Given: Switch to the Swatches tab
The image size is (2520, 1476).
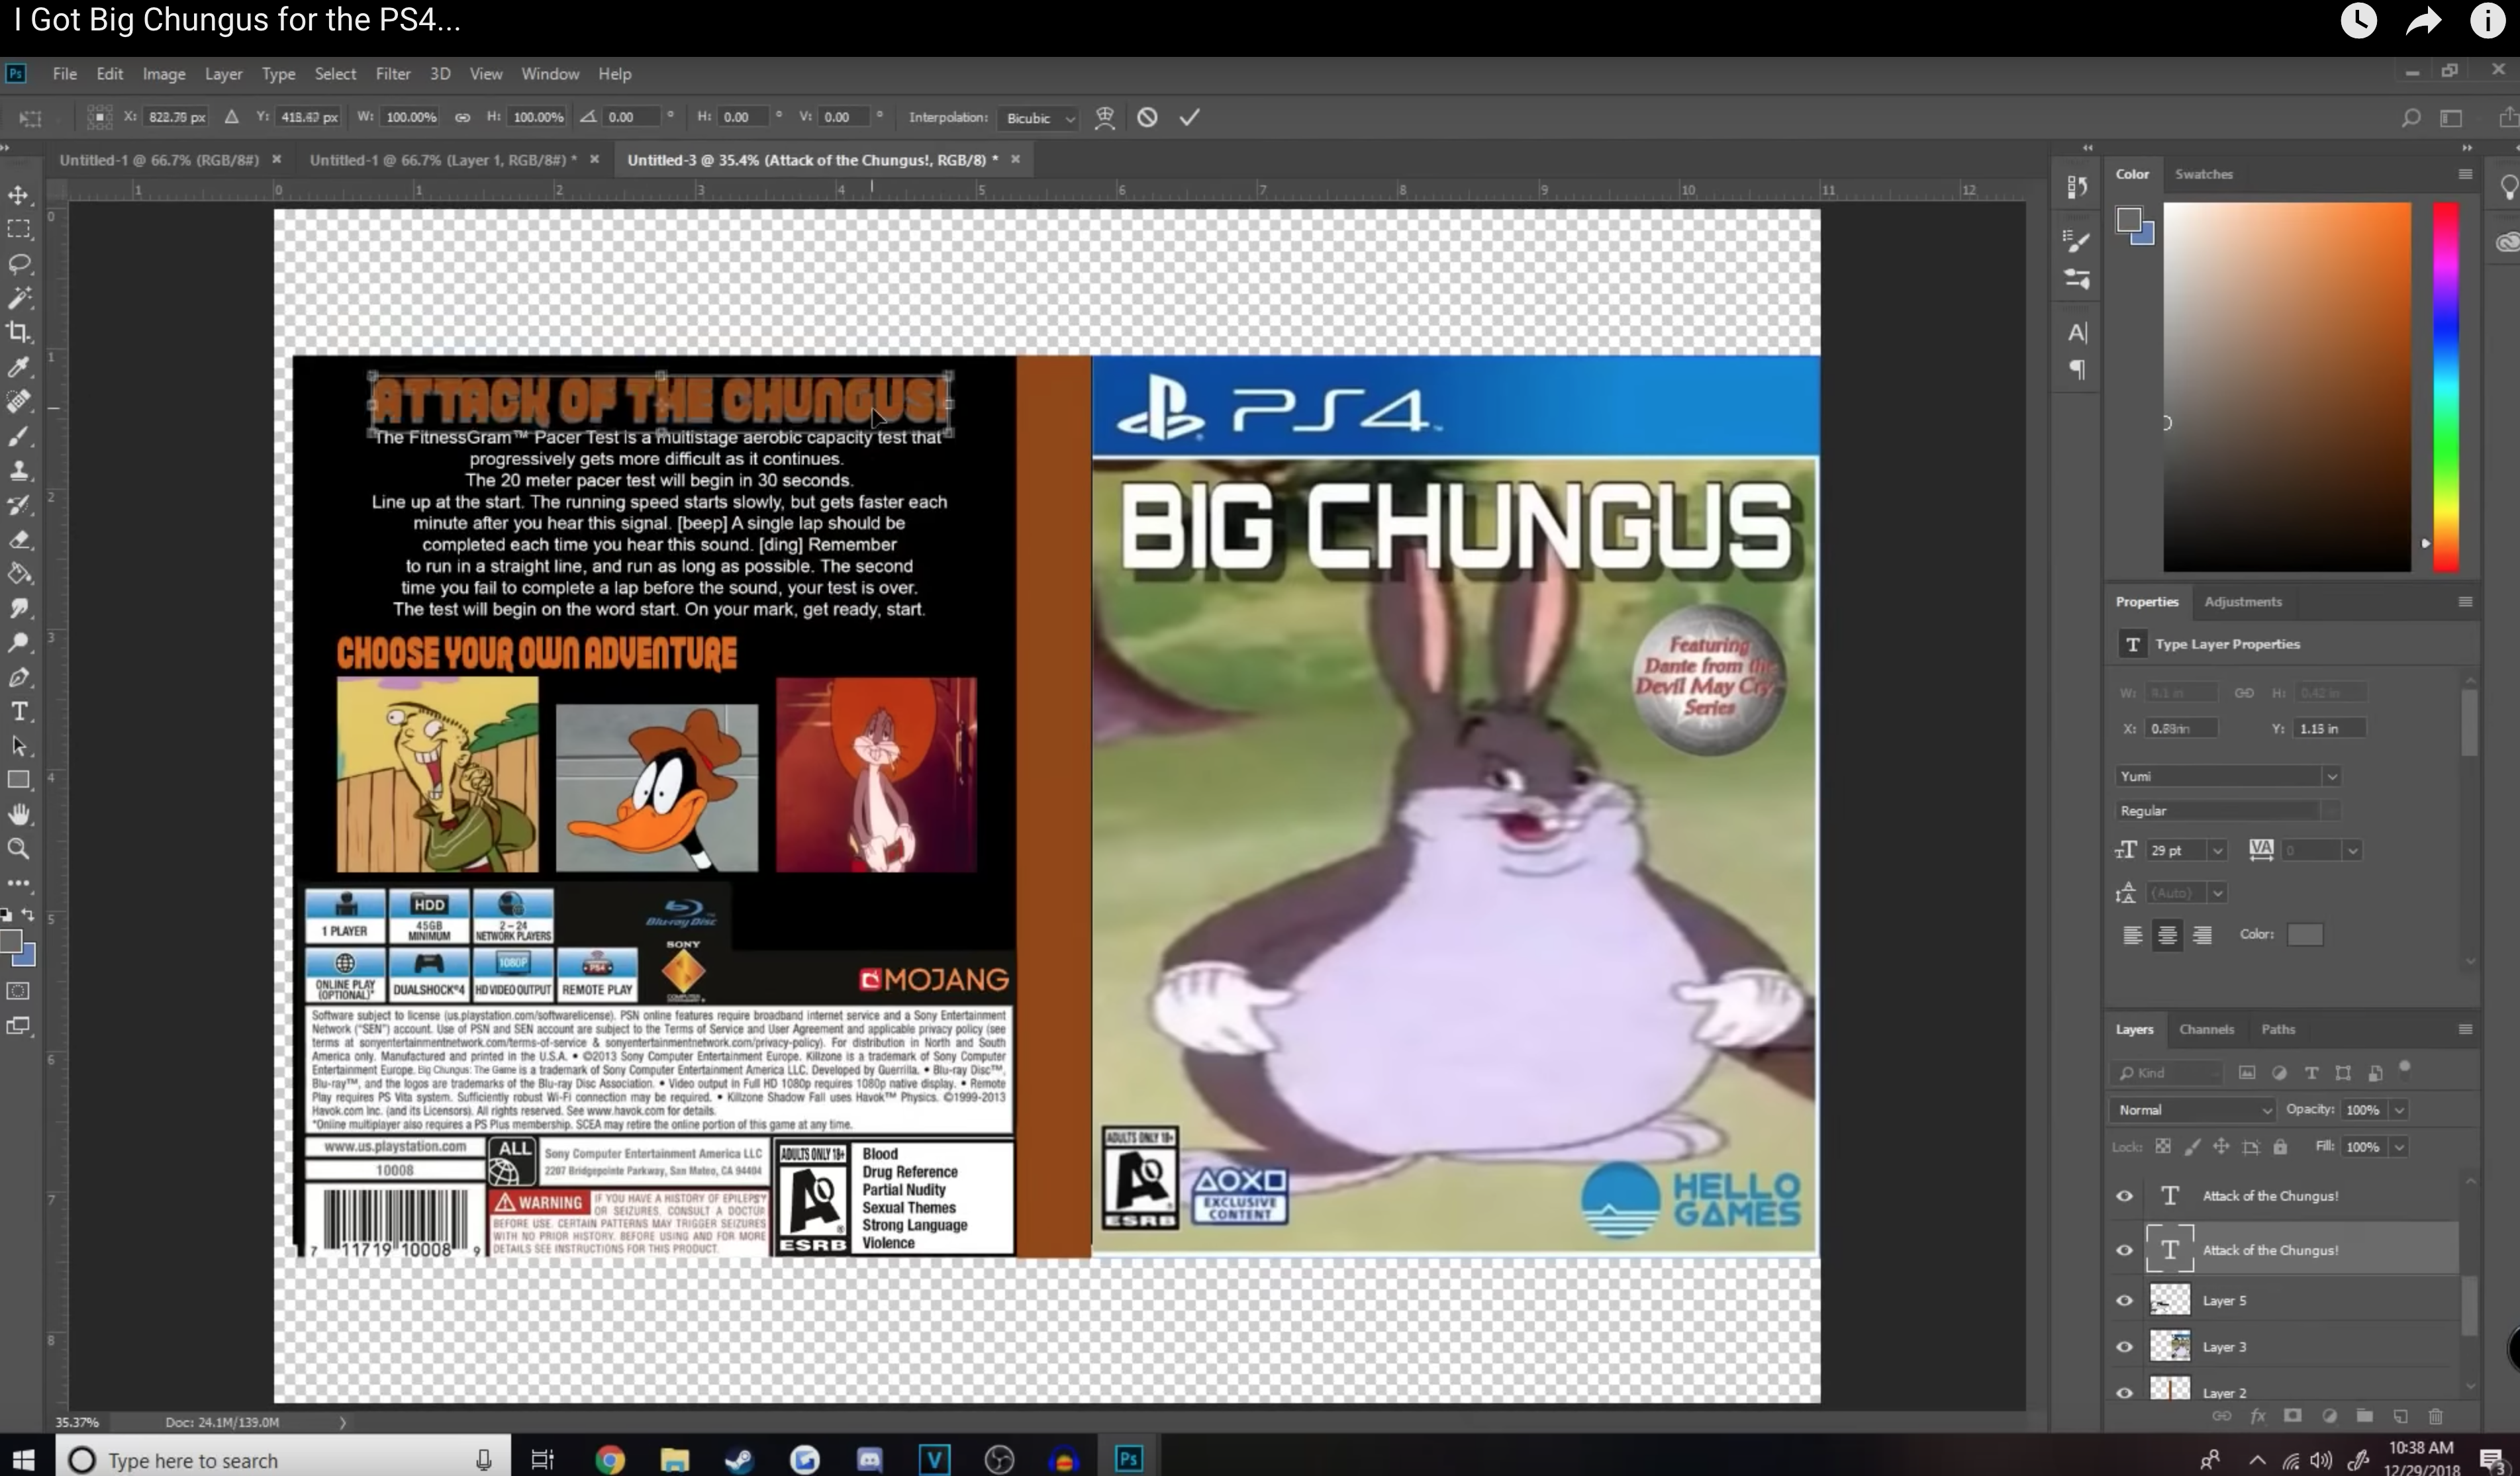Looking at the screenshot, I should click(2203, 174).
